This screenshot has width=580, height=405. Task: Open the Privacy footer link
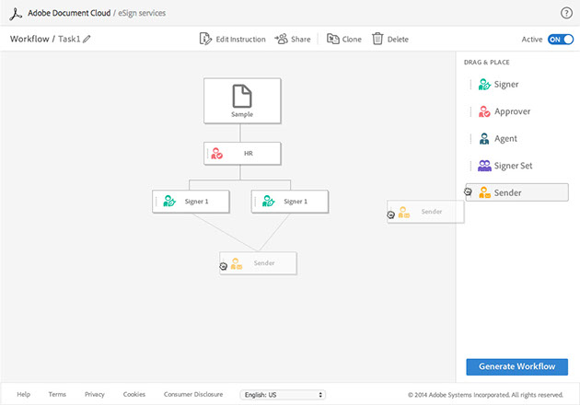coord(94,394)
